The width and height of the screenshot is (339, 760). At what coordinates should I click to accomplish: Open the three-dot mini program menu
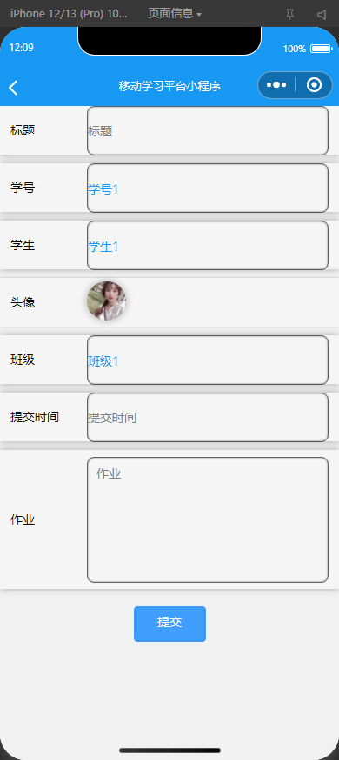coord(276,85)
